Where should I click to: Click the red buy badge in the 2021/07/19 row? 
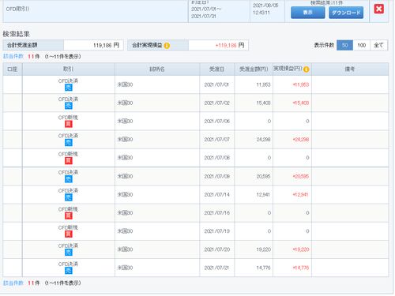69,234
